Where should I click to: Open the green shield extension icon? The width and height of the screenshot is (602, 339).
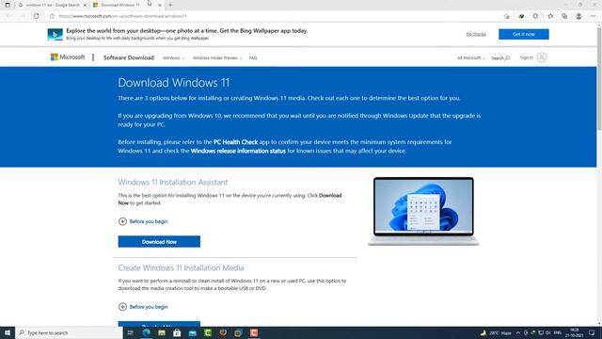(x=521, y=16)
